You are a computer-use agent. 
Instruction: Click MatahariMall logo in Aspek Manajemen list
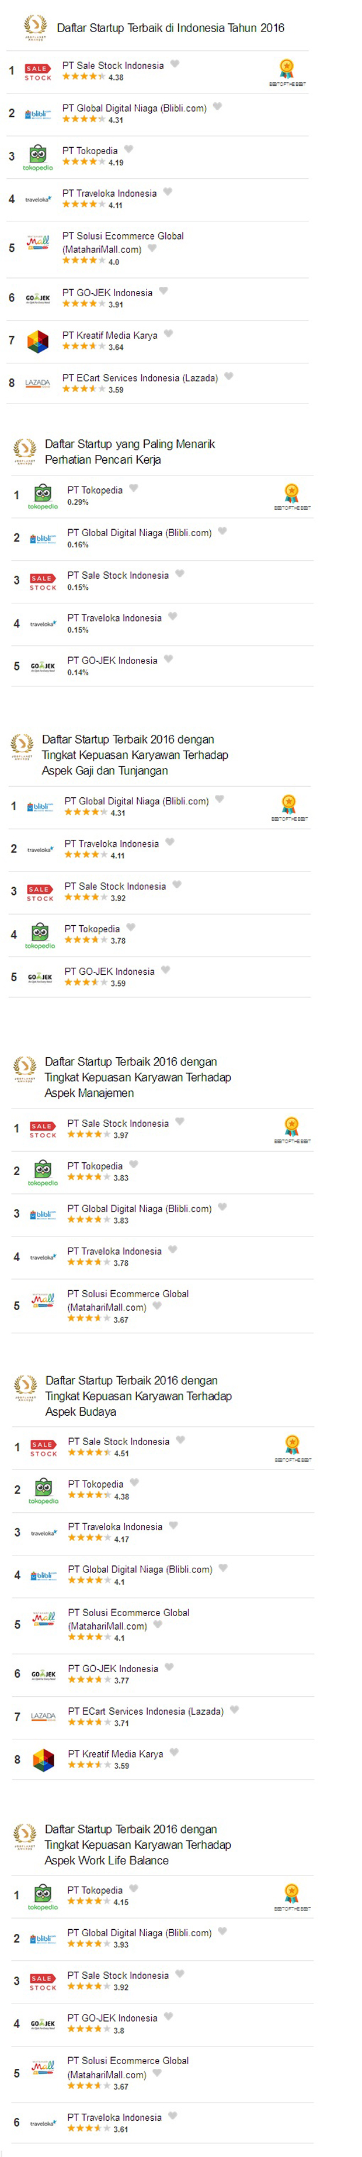point(43,1300)
